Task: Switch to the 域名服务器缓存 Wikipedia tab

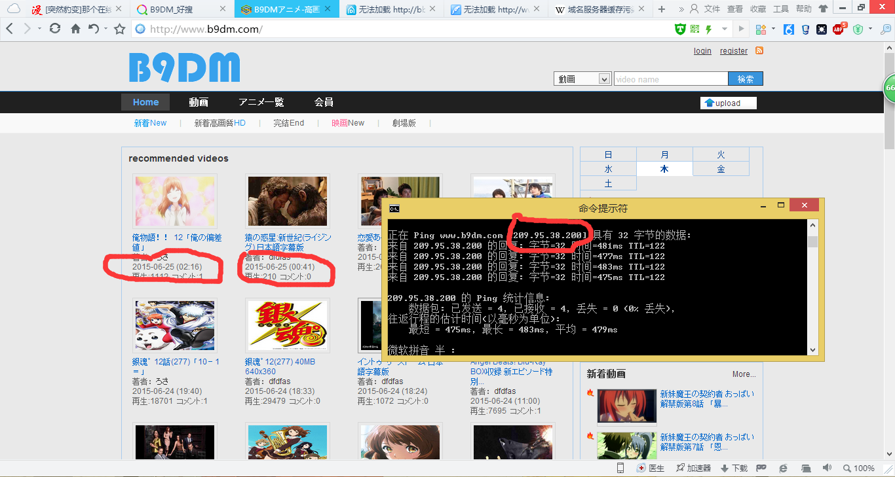Action: tap(600, 9)
